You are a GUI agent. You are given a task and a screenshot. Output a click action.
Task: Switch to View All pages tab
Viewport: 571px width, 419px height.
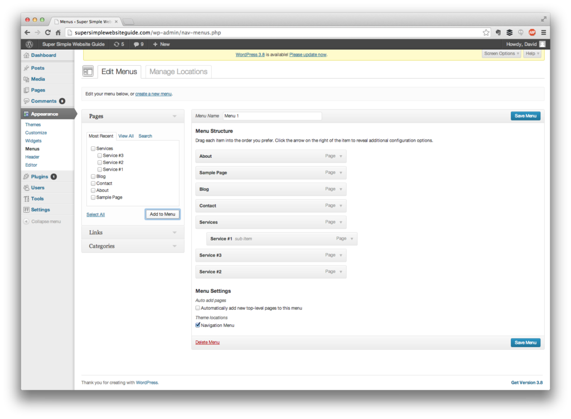click(126, 136)
